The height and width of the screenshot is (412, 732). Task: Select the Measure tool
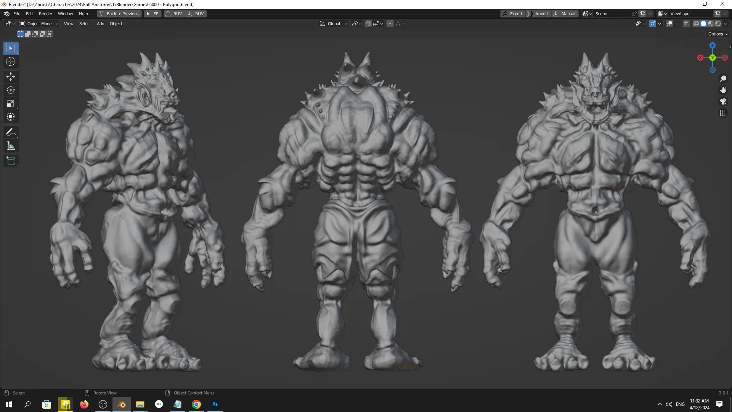coord(11,146)
